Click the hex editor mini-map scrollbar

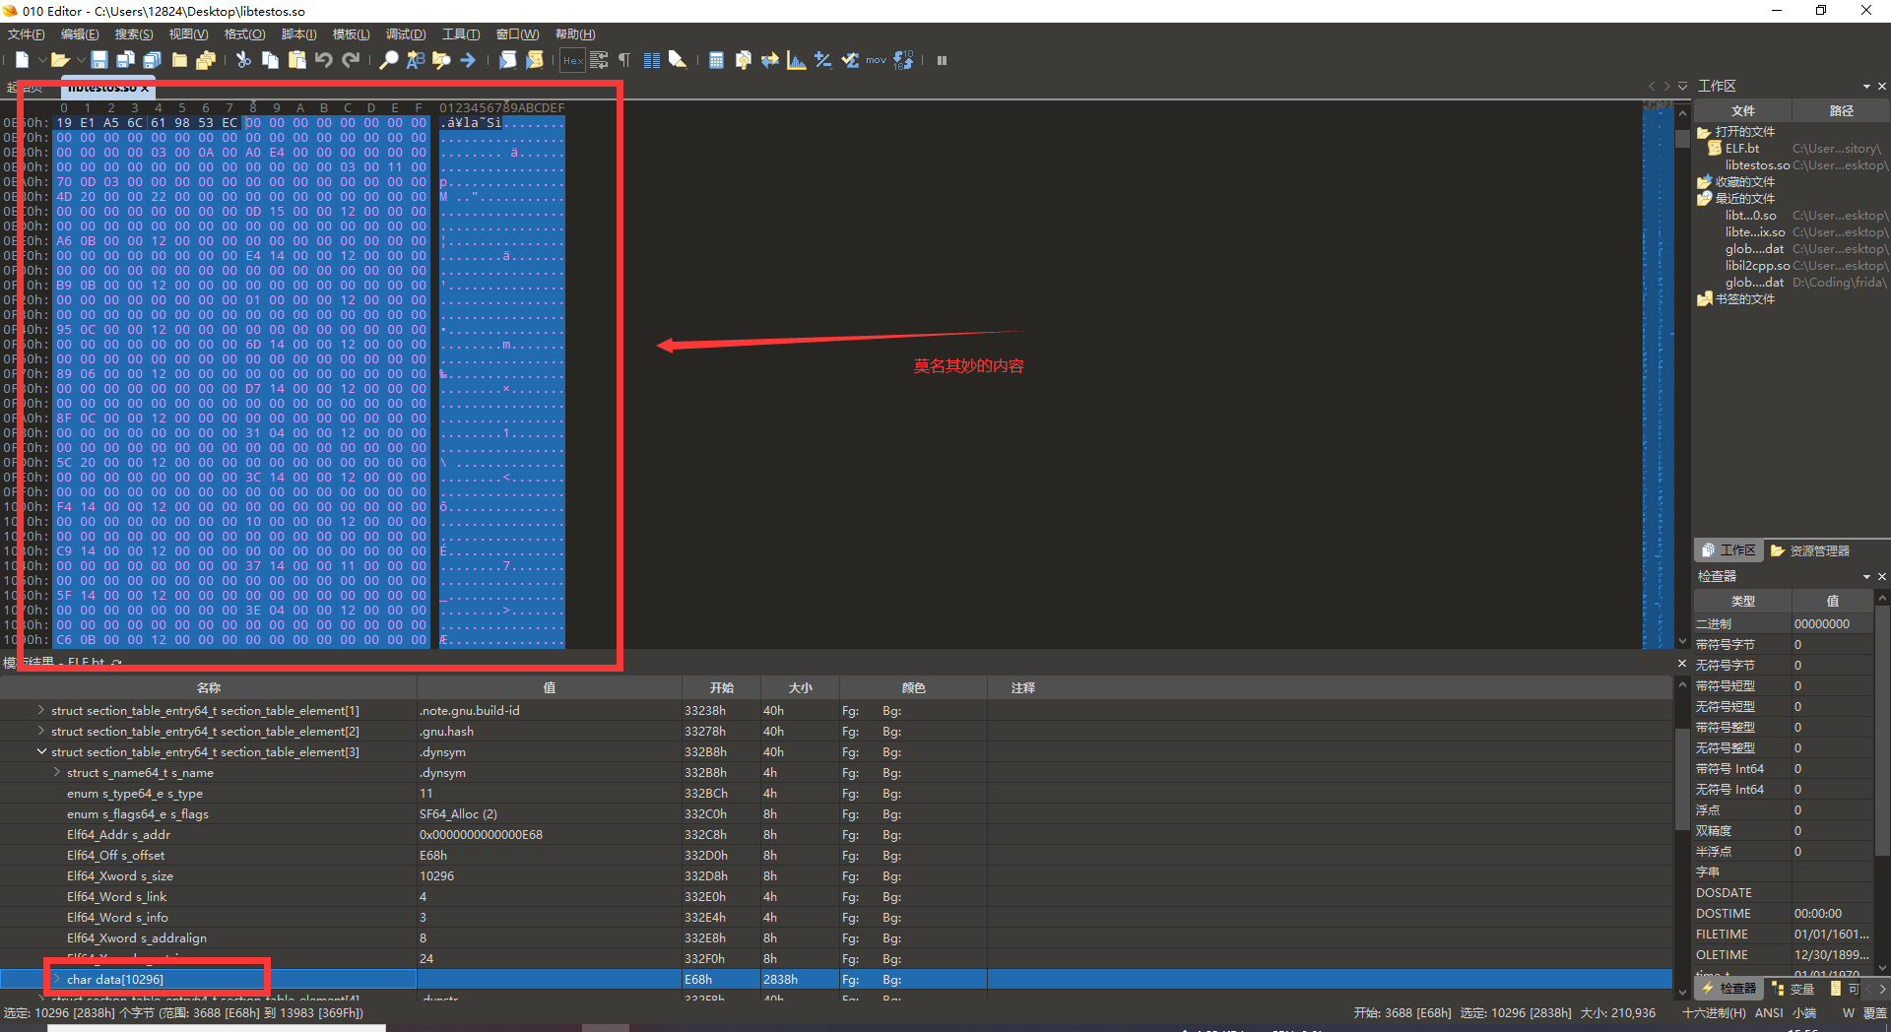point(1657,374)
